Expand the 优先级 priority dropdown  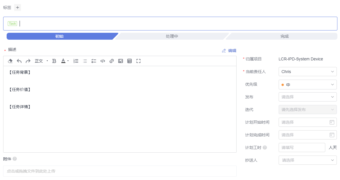coord(307,85)
